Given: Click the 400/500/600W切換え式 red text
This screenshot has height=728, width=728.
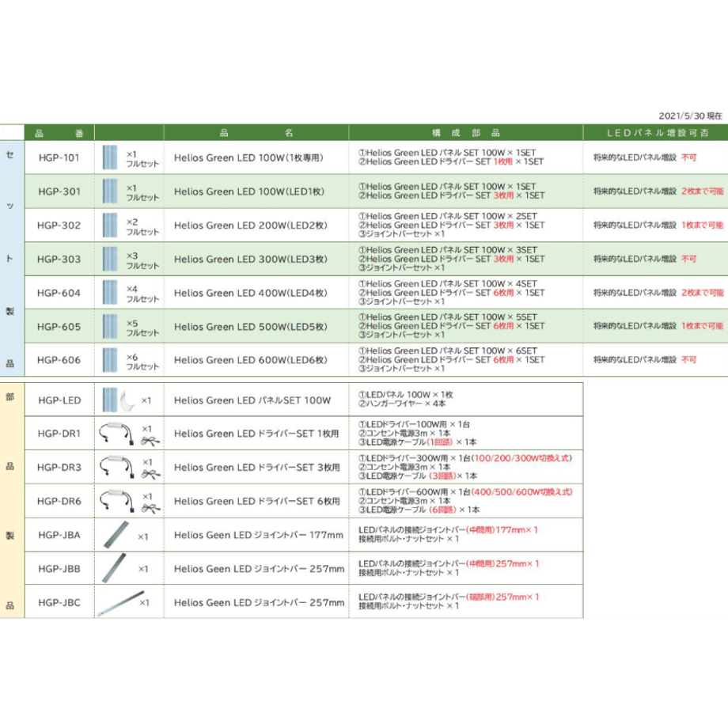Looking at the screenshot, I should pos(521,492).
